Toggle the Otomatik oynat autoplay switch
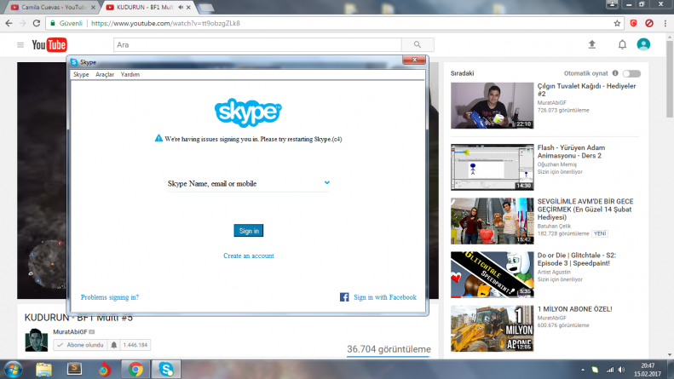The height and width of the screenshot is (379, 674). [631, 73]
